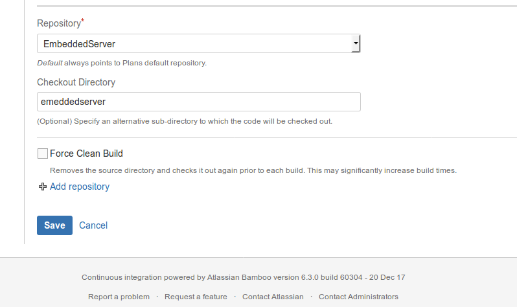Click the Force Clean Build description text
Image resolution: width=517 pixels, height=307 pixels.
[253, 170]
